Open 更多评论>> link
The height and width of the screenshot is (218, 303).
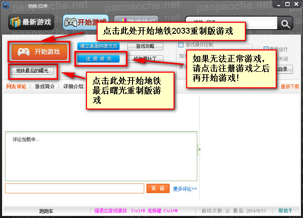click(x=185, y=189)
